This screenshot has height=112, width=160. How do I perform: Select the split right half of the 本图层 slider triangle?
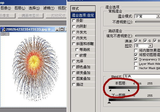tap(129, 90)
